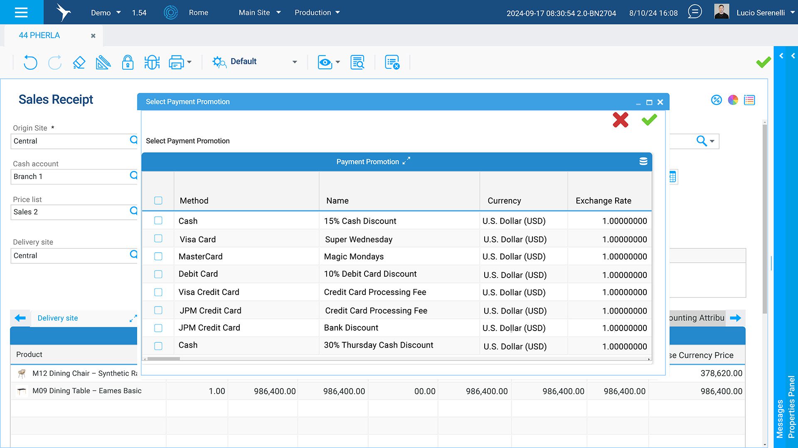The width and height of the screenshot is (798, 448).
Task: Open the hamburger main menu
Action: point(21,12)
